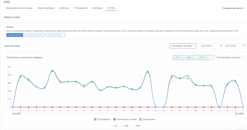Image resolution: width=247 pixels, height=130 pixels.
Task: Go to the Отправители tab
Action: tap(81, 8)
